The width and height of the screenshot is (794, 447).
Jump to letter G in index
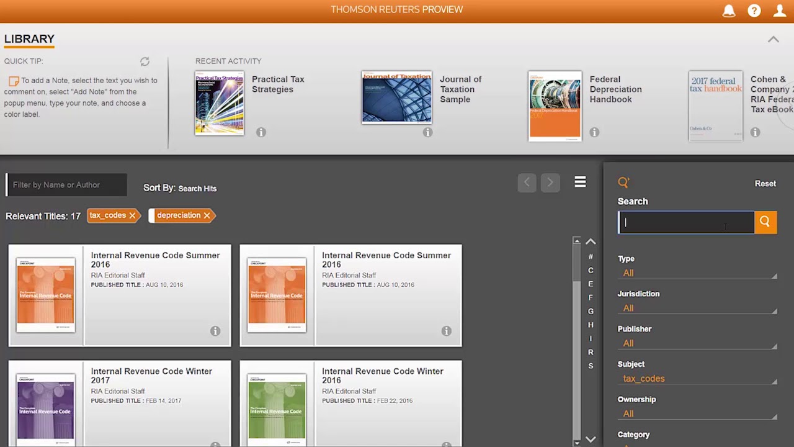click(591, 311)
